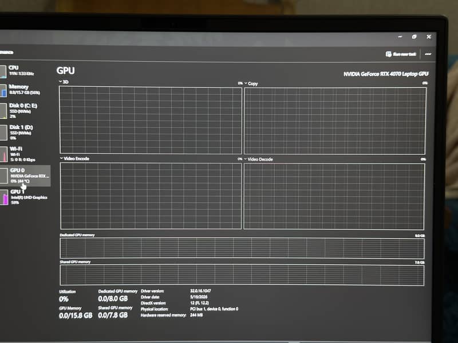Click the 0.0/7.8 GB shared memory value
458x343 pixels.
pos(113,315)
